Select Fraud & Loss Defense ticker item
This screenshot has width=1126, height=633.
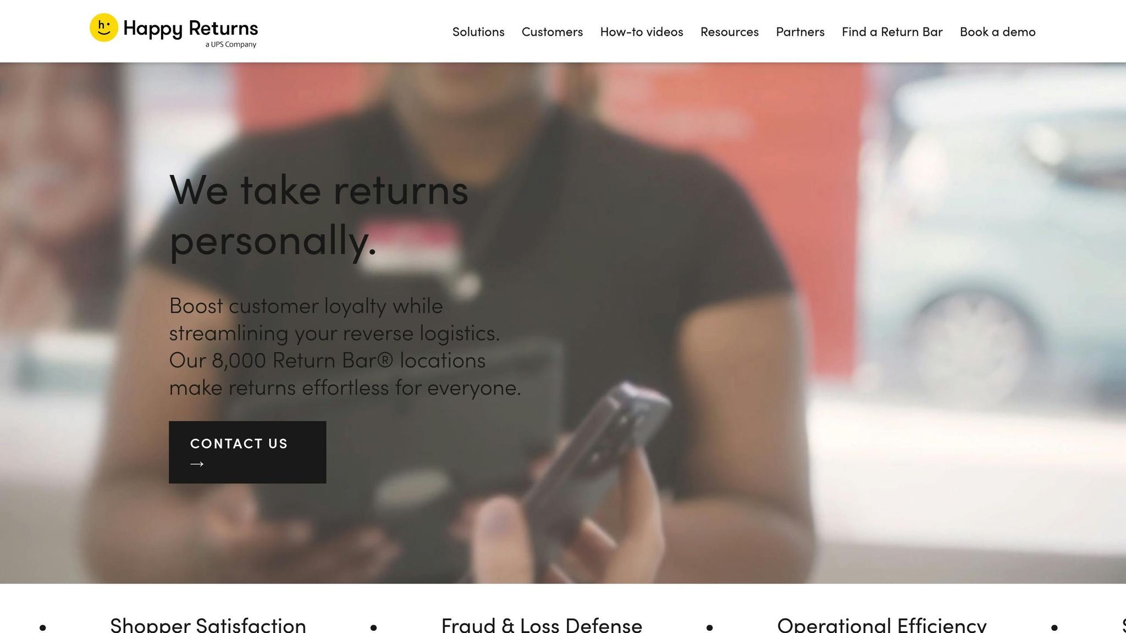[x=542, y=625]
